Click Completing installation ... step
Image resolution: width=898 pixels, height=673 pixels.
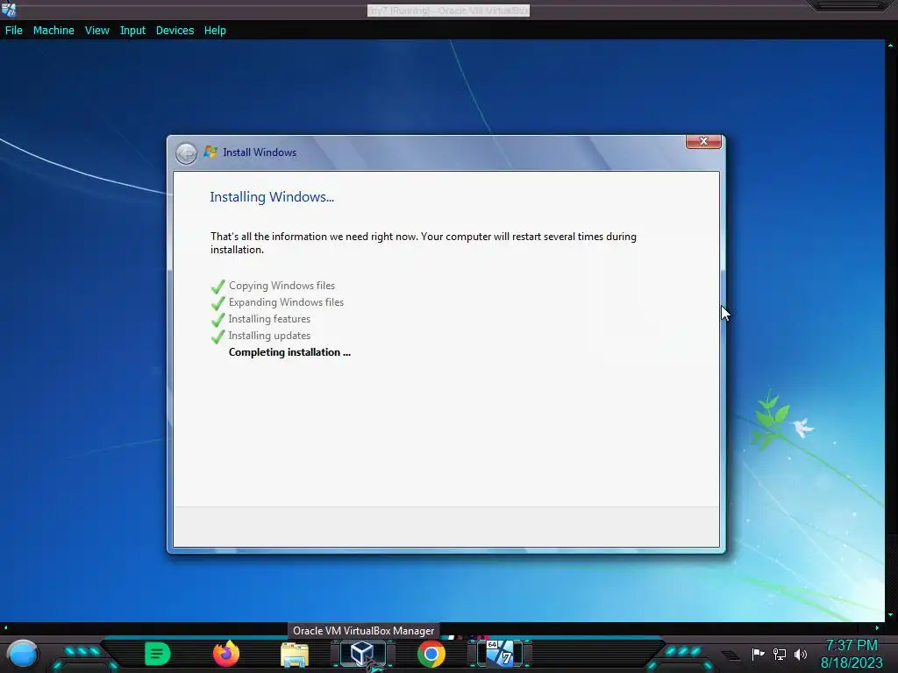pyautogui.click(x=289, y=352)
